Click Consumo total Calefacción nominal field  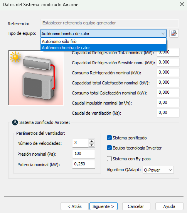coord(168,93)
